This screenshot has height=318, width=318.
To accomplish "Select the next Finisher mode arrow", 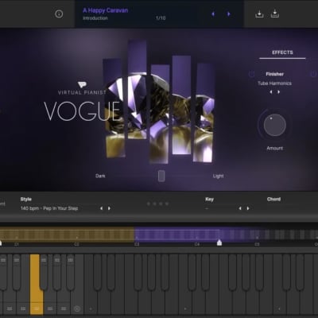I will (278, 92).
